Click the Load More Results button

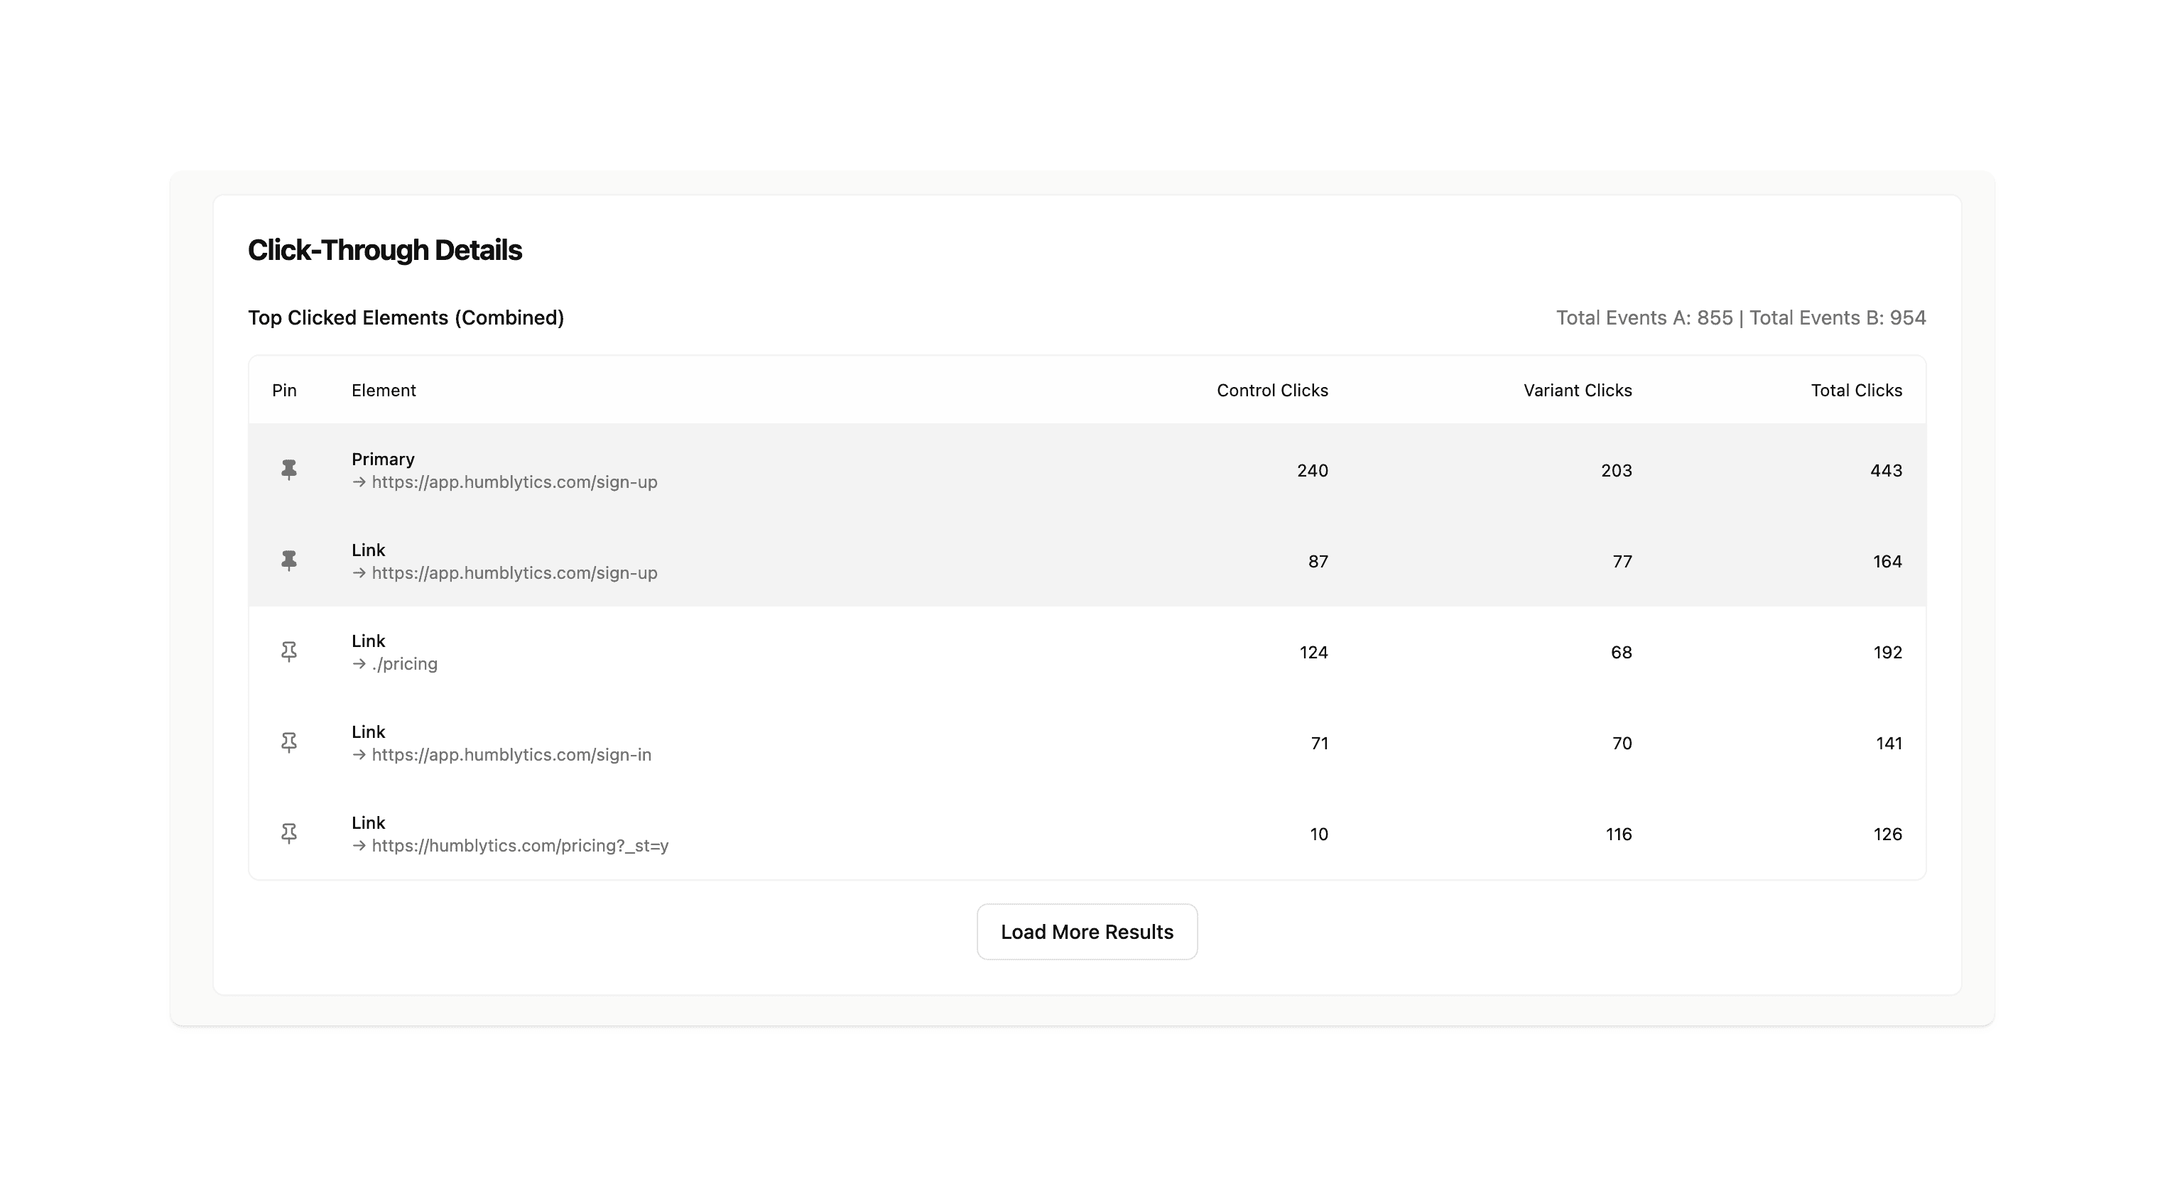coord(1087,931)
